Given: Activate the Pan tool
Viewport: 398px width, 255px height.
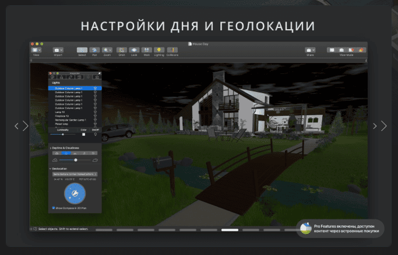Looking at the screenshot, I should (x=94, y=50).
